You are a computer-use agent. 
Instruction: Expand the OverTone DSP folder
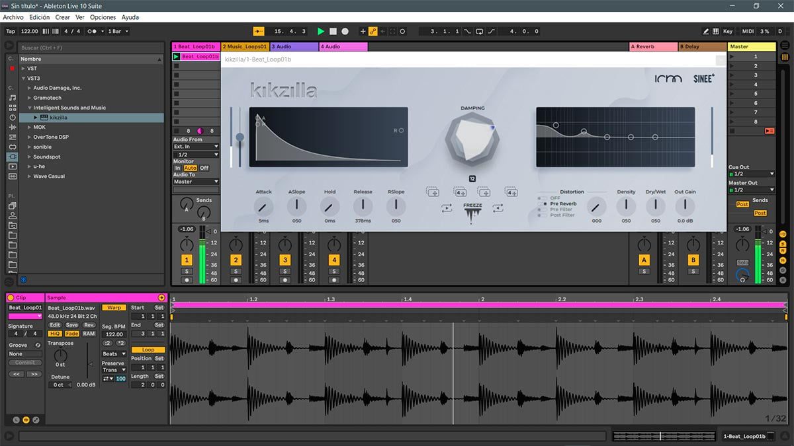29,137
